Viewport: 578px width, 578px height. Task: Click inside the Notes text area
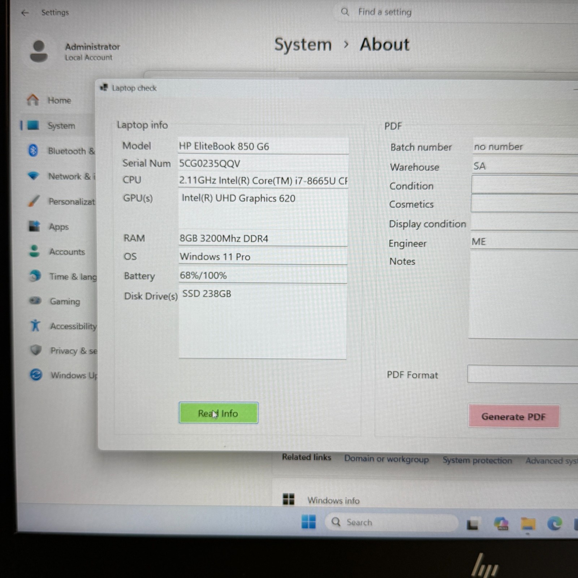click(523, 294)
